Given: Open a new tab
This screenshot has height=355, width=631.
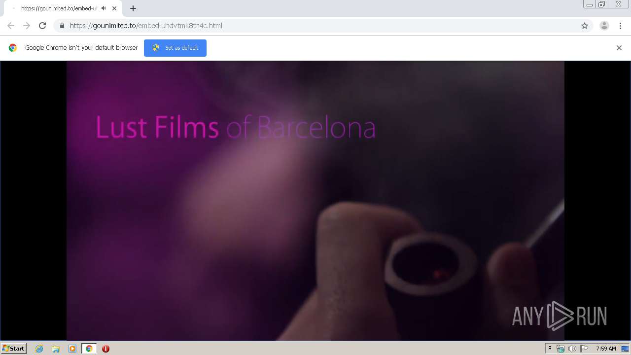Looking at the screenshot, I should 133,8.
